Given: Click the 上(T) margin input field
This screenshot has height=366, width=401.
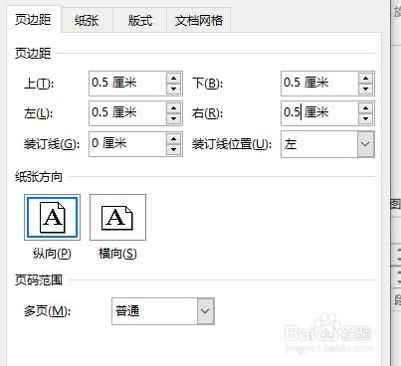Looking at the screenshot, I should click(127, 84).
